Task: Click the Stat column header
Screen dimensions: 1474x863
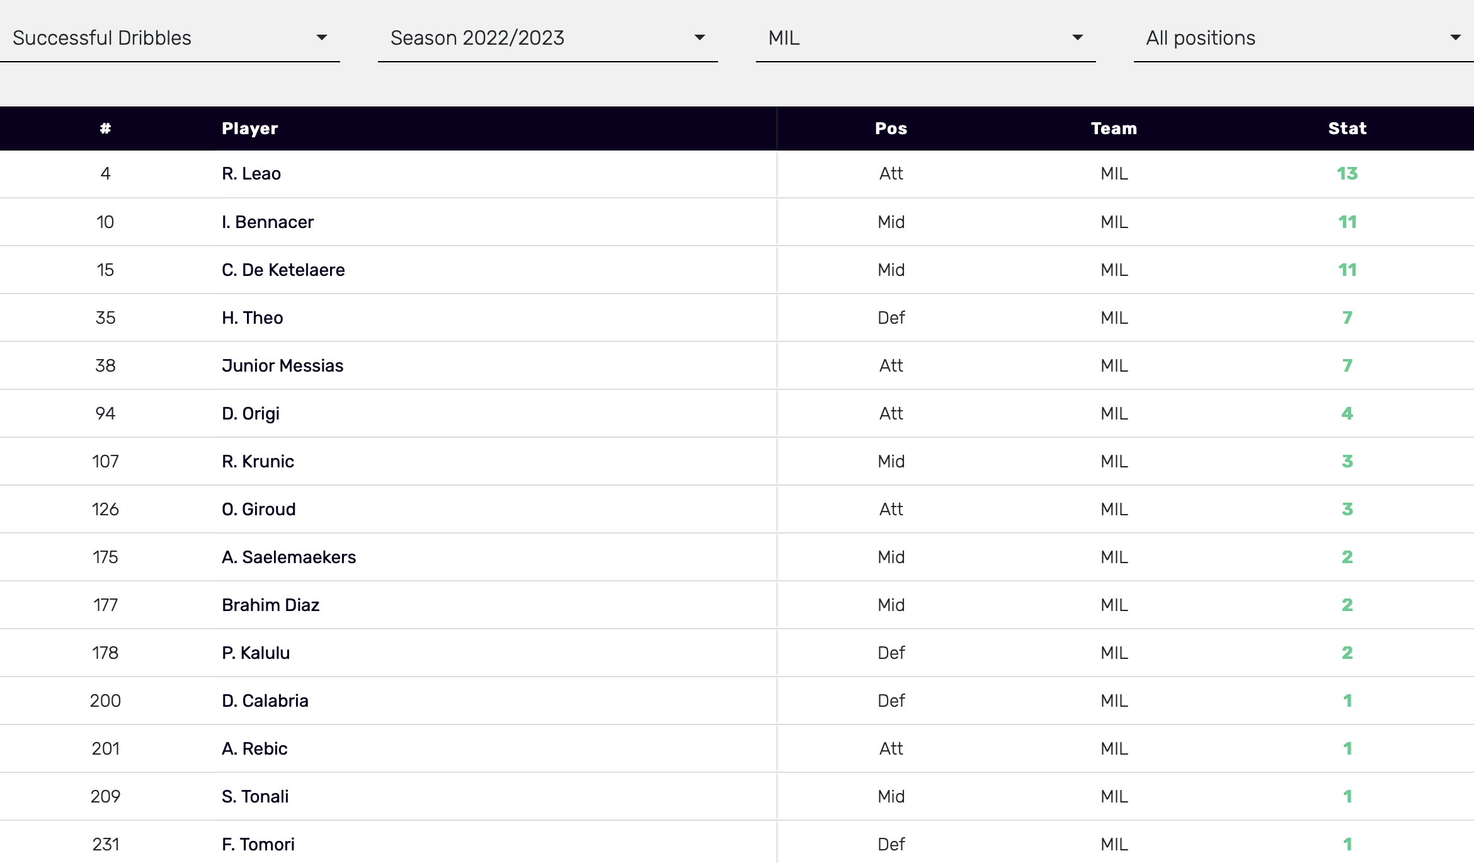Action: pyautogui.click(x=1347, y=129)
